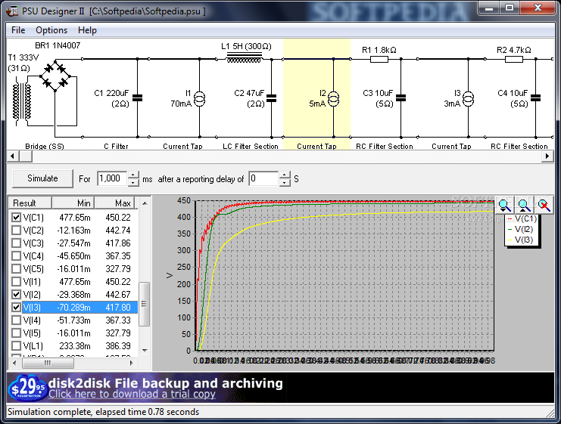Click the circuit view horizontal scroll thumb
The height and width of the screenshot is (424, 561).
click(x=26, y=156)
